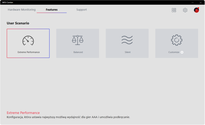Image resolution: width=205 pixels, height=125 pixels.
Task: Select the Customize scenario card
Action: [x=177, y=43]
